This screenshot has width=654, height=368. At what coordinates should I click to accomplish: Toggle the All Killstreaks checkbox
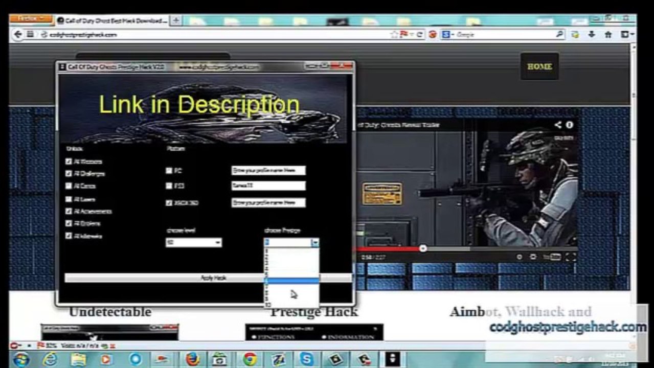(69, 236)
